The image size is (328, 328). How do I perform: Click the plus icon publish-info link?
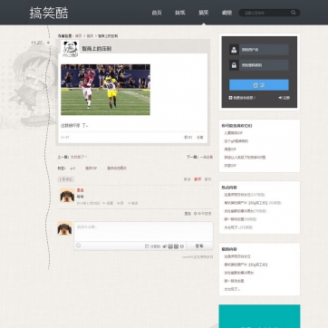(242, 98)
